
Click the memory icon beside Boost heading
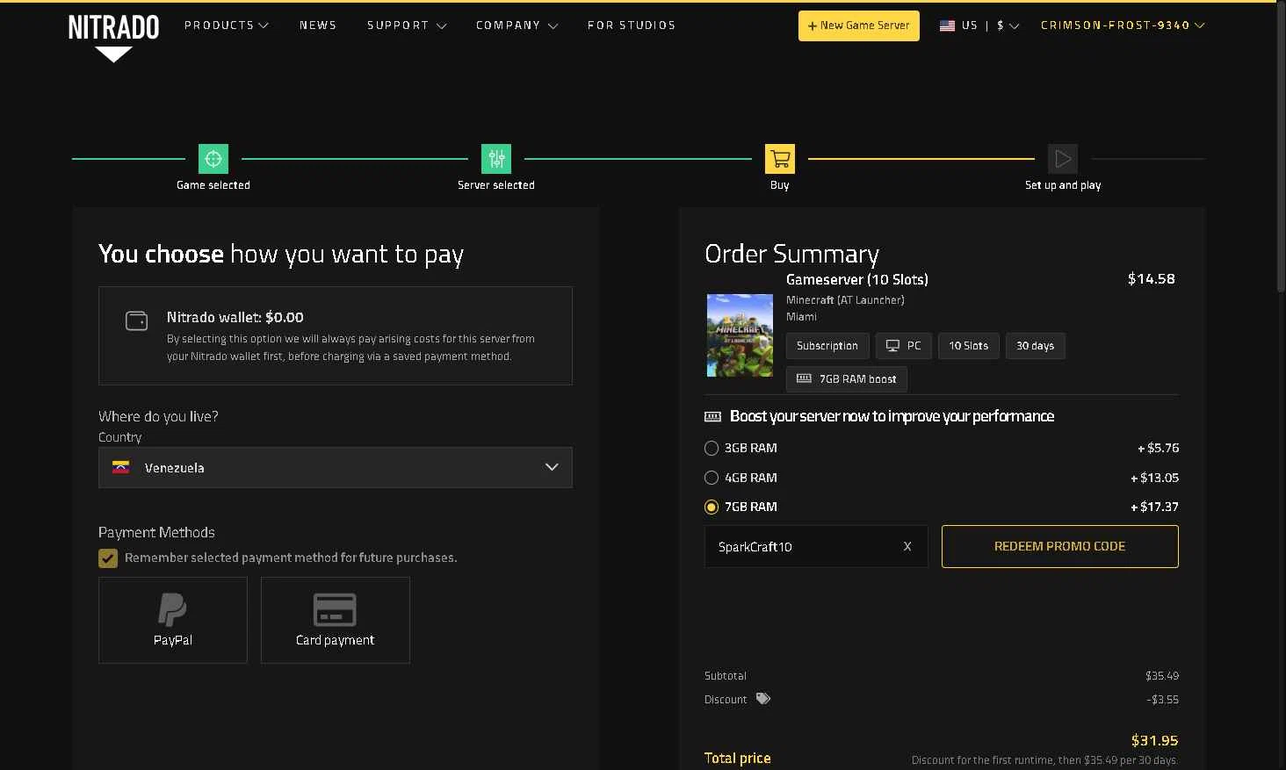712,417
